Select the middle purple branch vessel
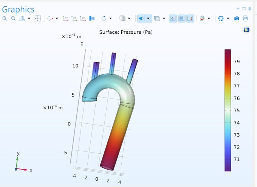The width and height of the screenshot is (257, 187). 113,63
